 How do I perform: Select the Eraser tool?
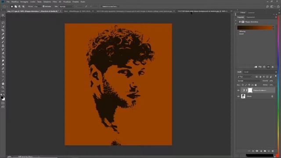click(3, 53)
